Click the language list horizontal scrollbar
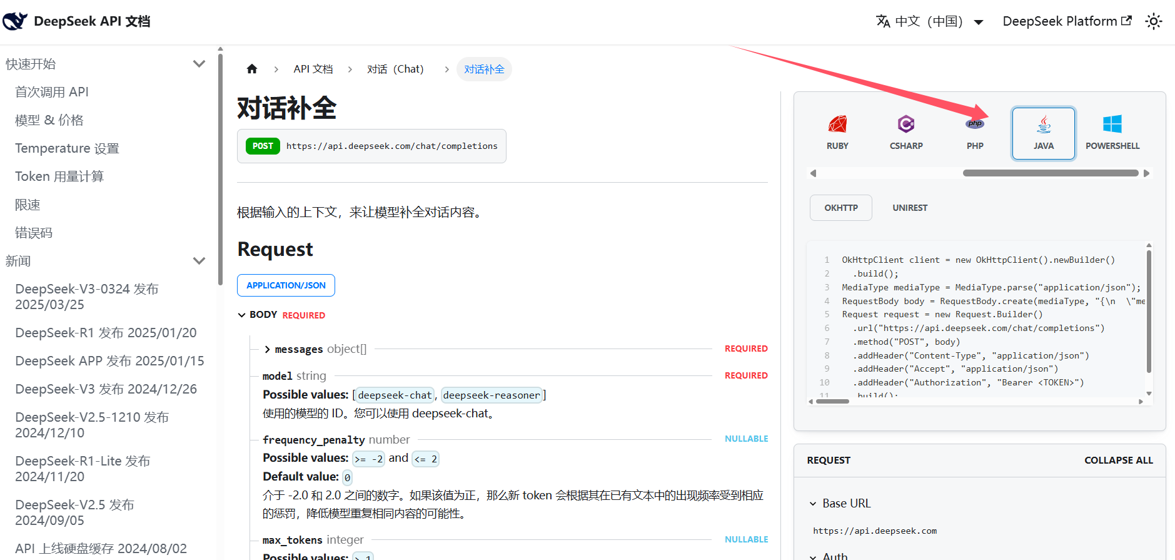1175x560 pixels. [x=1051, y=173]
